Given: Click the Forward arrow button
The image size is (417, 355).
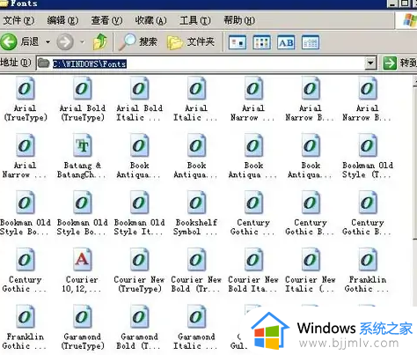Looking at the screenshot, I should click(65, 42).
